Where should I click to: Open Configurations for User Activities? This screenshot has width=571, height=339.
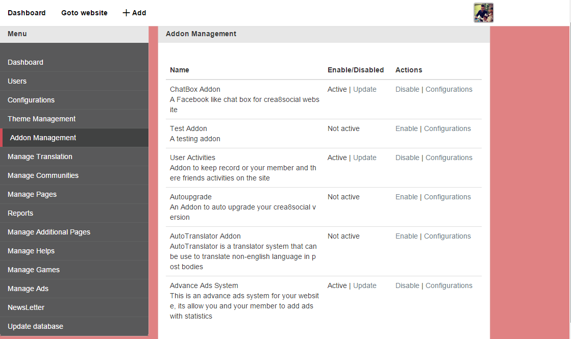click(449, 158)
